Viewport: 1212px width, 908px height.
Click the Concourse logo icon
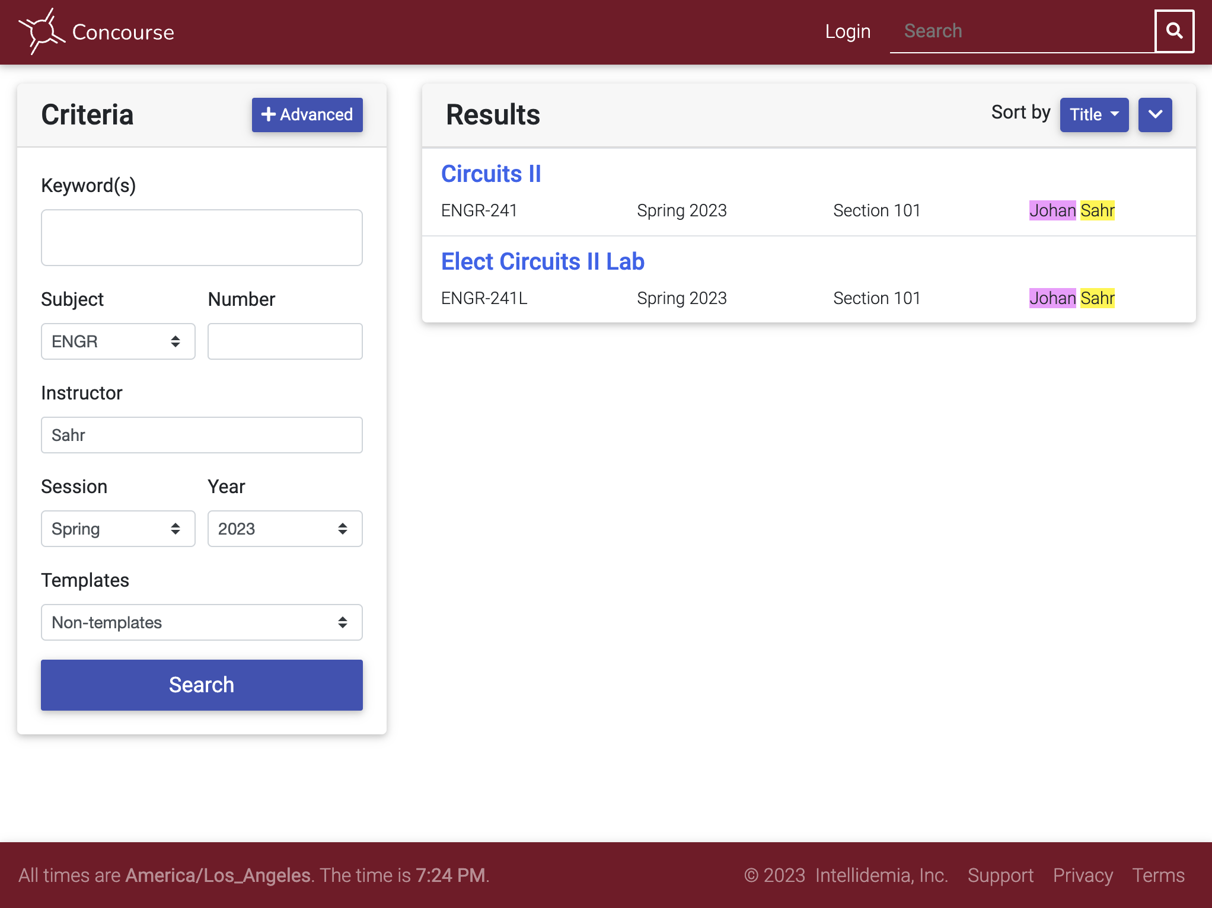pyautogui.click(x=42, y=31)
